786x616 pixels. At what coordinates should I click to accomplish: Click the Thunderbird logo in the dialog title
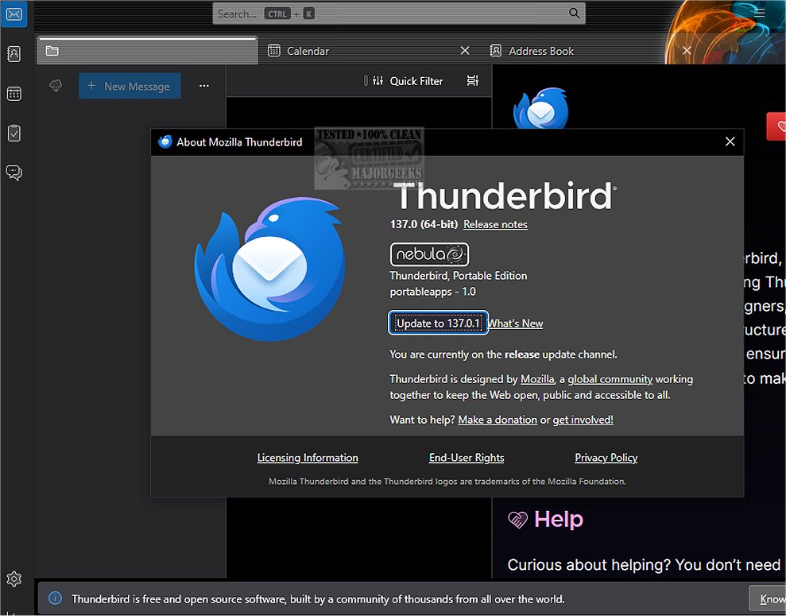click(x=165, y=141)
